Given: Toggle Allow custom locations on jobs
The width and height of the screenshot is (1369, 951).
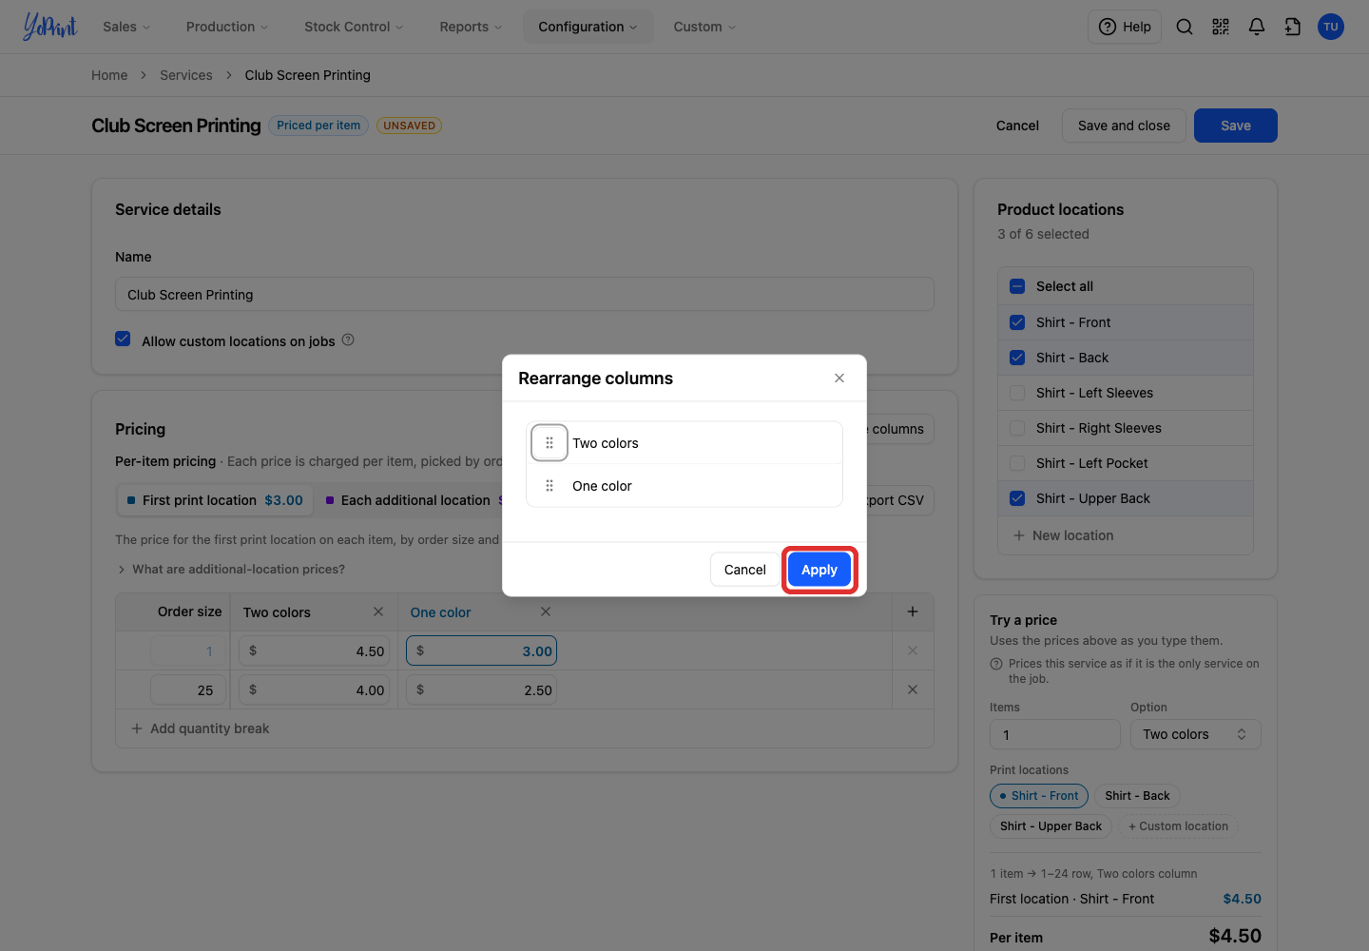Looking at the screenshot, I should tap(123, 339).
